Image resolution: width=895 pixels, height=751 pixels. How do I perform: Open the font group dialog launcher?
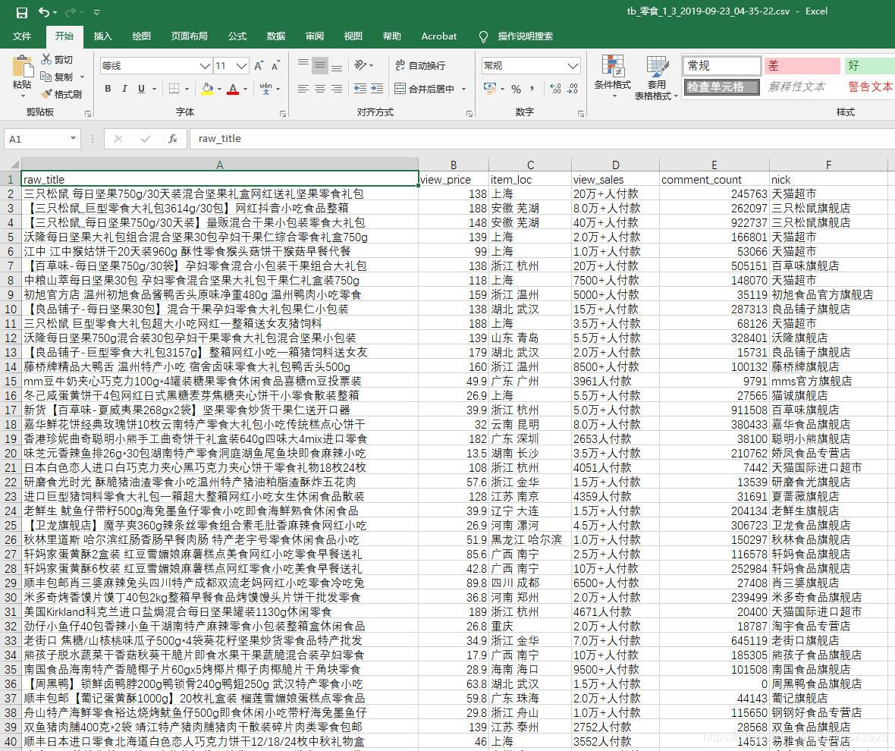tap(283, 114)
